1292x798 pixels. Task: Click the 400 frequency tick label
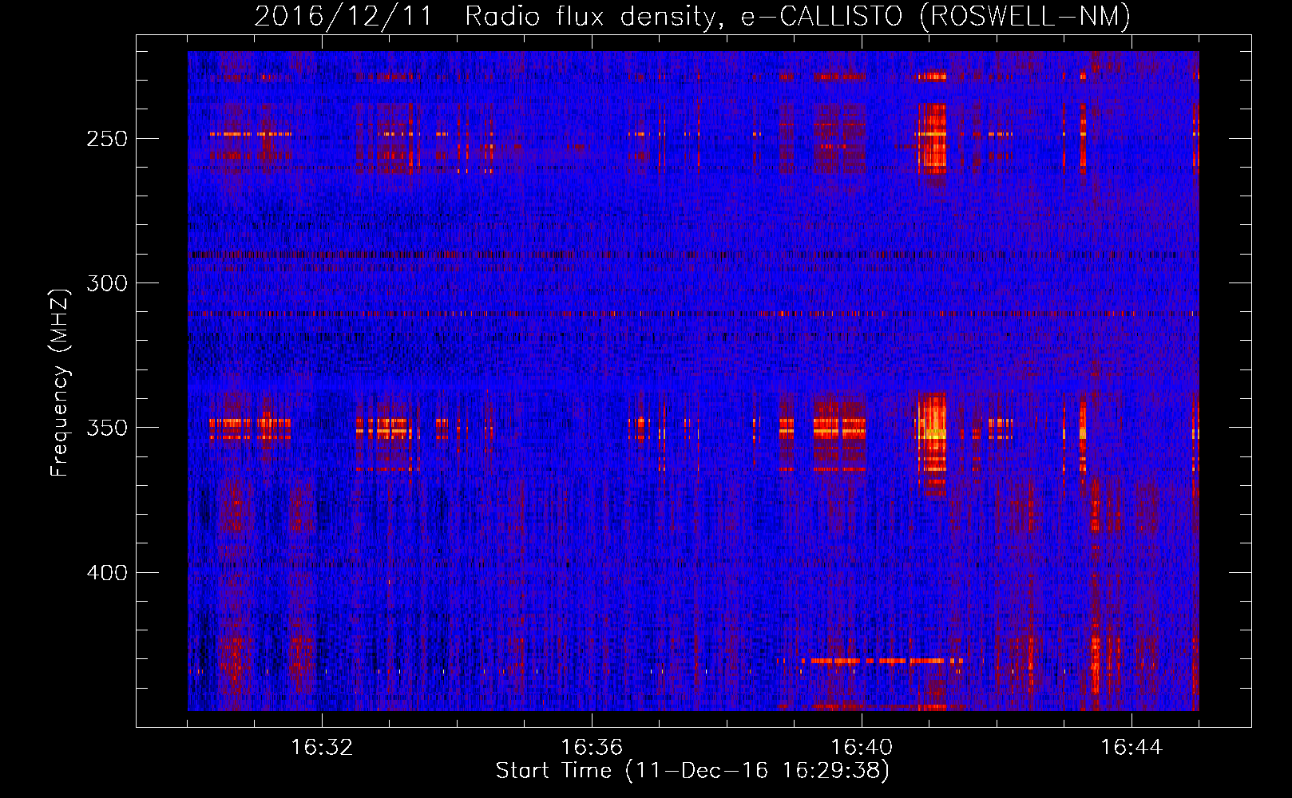pyautogui.click(x=107, y=573)
